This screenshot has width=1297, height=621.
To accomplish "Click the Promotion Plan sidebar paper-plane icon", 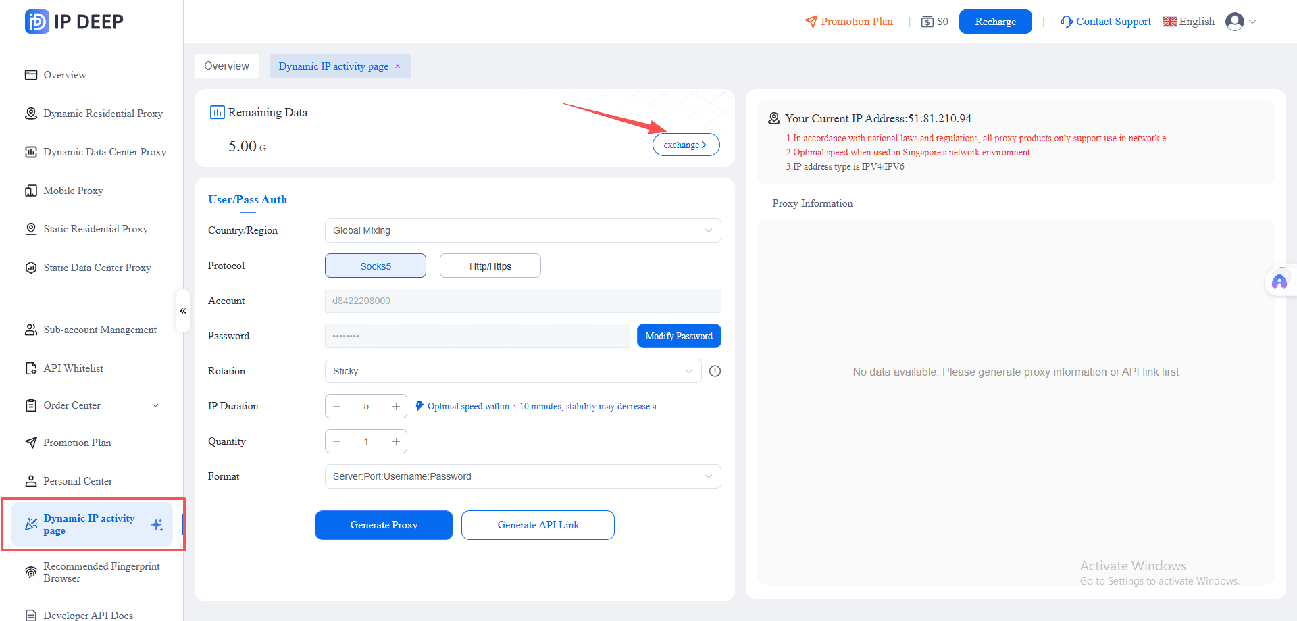I will point(31,443).
